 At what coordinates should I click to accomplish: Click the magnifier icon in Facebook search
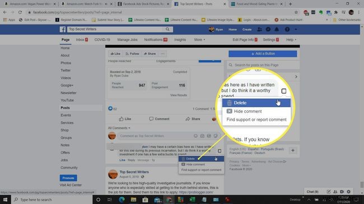point(167,29)
